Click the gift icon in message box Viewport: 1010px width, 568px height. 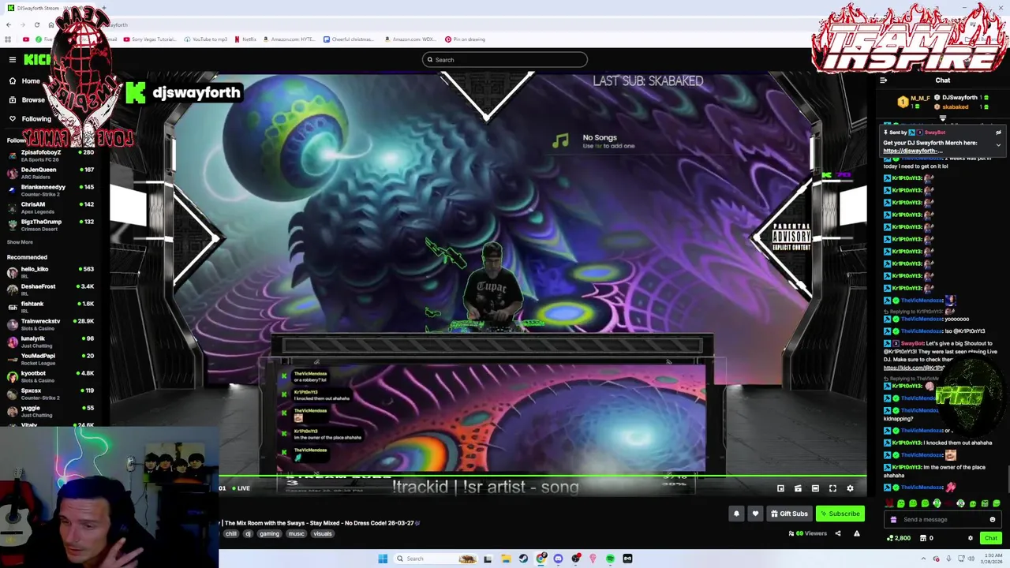(893, 520)
